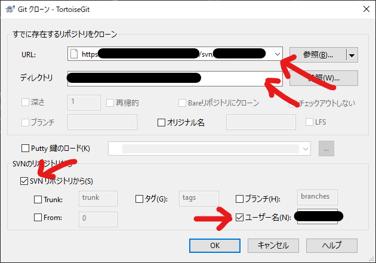Screen dimensions: 376x263
Task: Toggle the 深さ depth checkbox
Action: 25,103
